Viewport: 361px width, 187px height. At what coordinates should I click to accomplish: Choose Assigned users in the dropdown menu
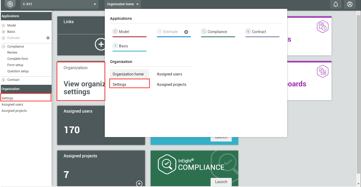169,74
